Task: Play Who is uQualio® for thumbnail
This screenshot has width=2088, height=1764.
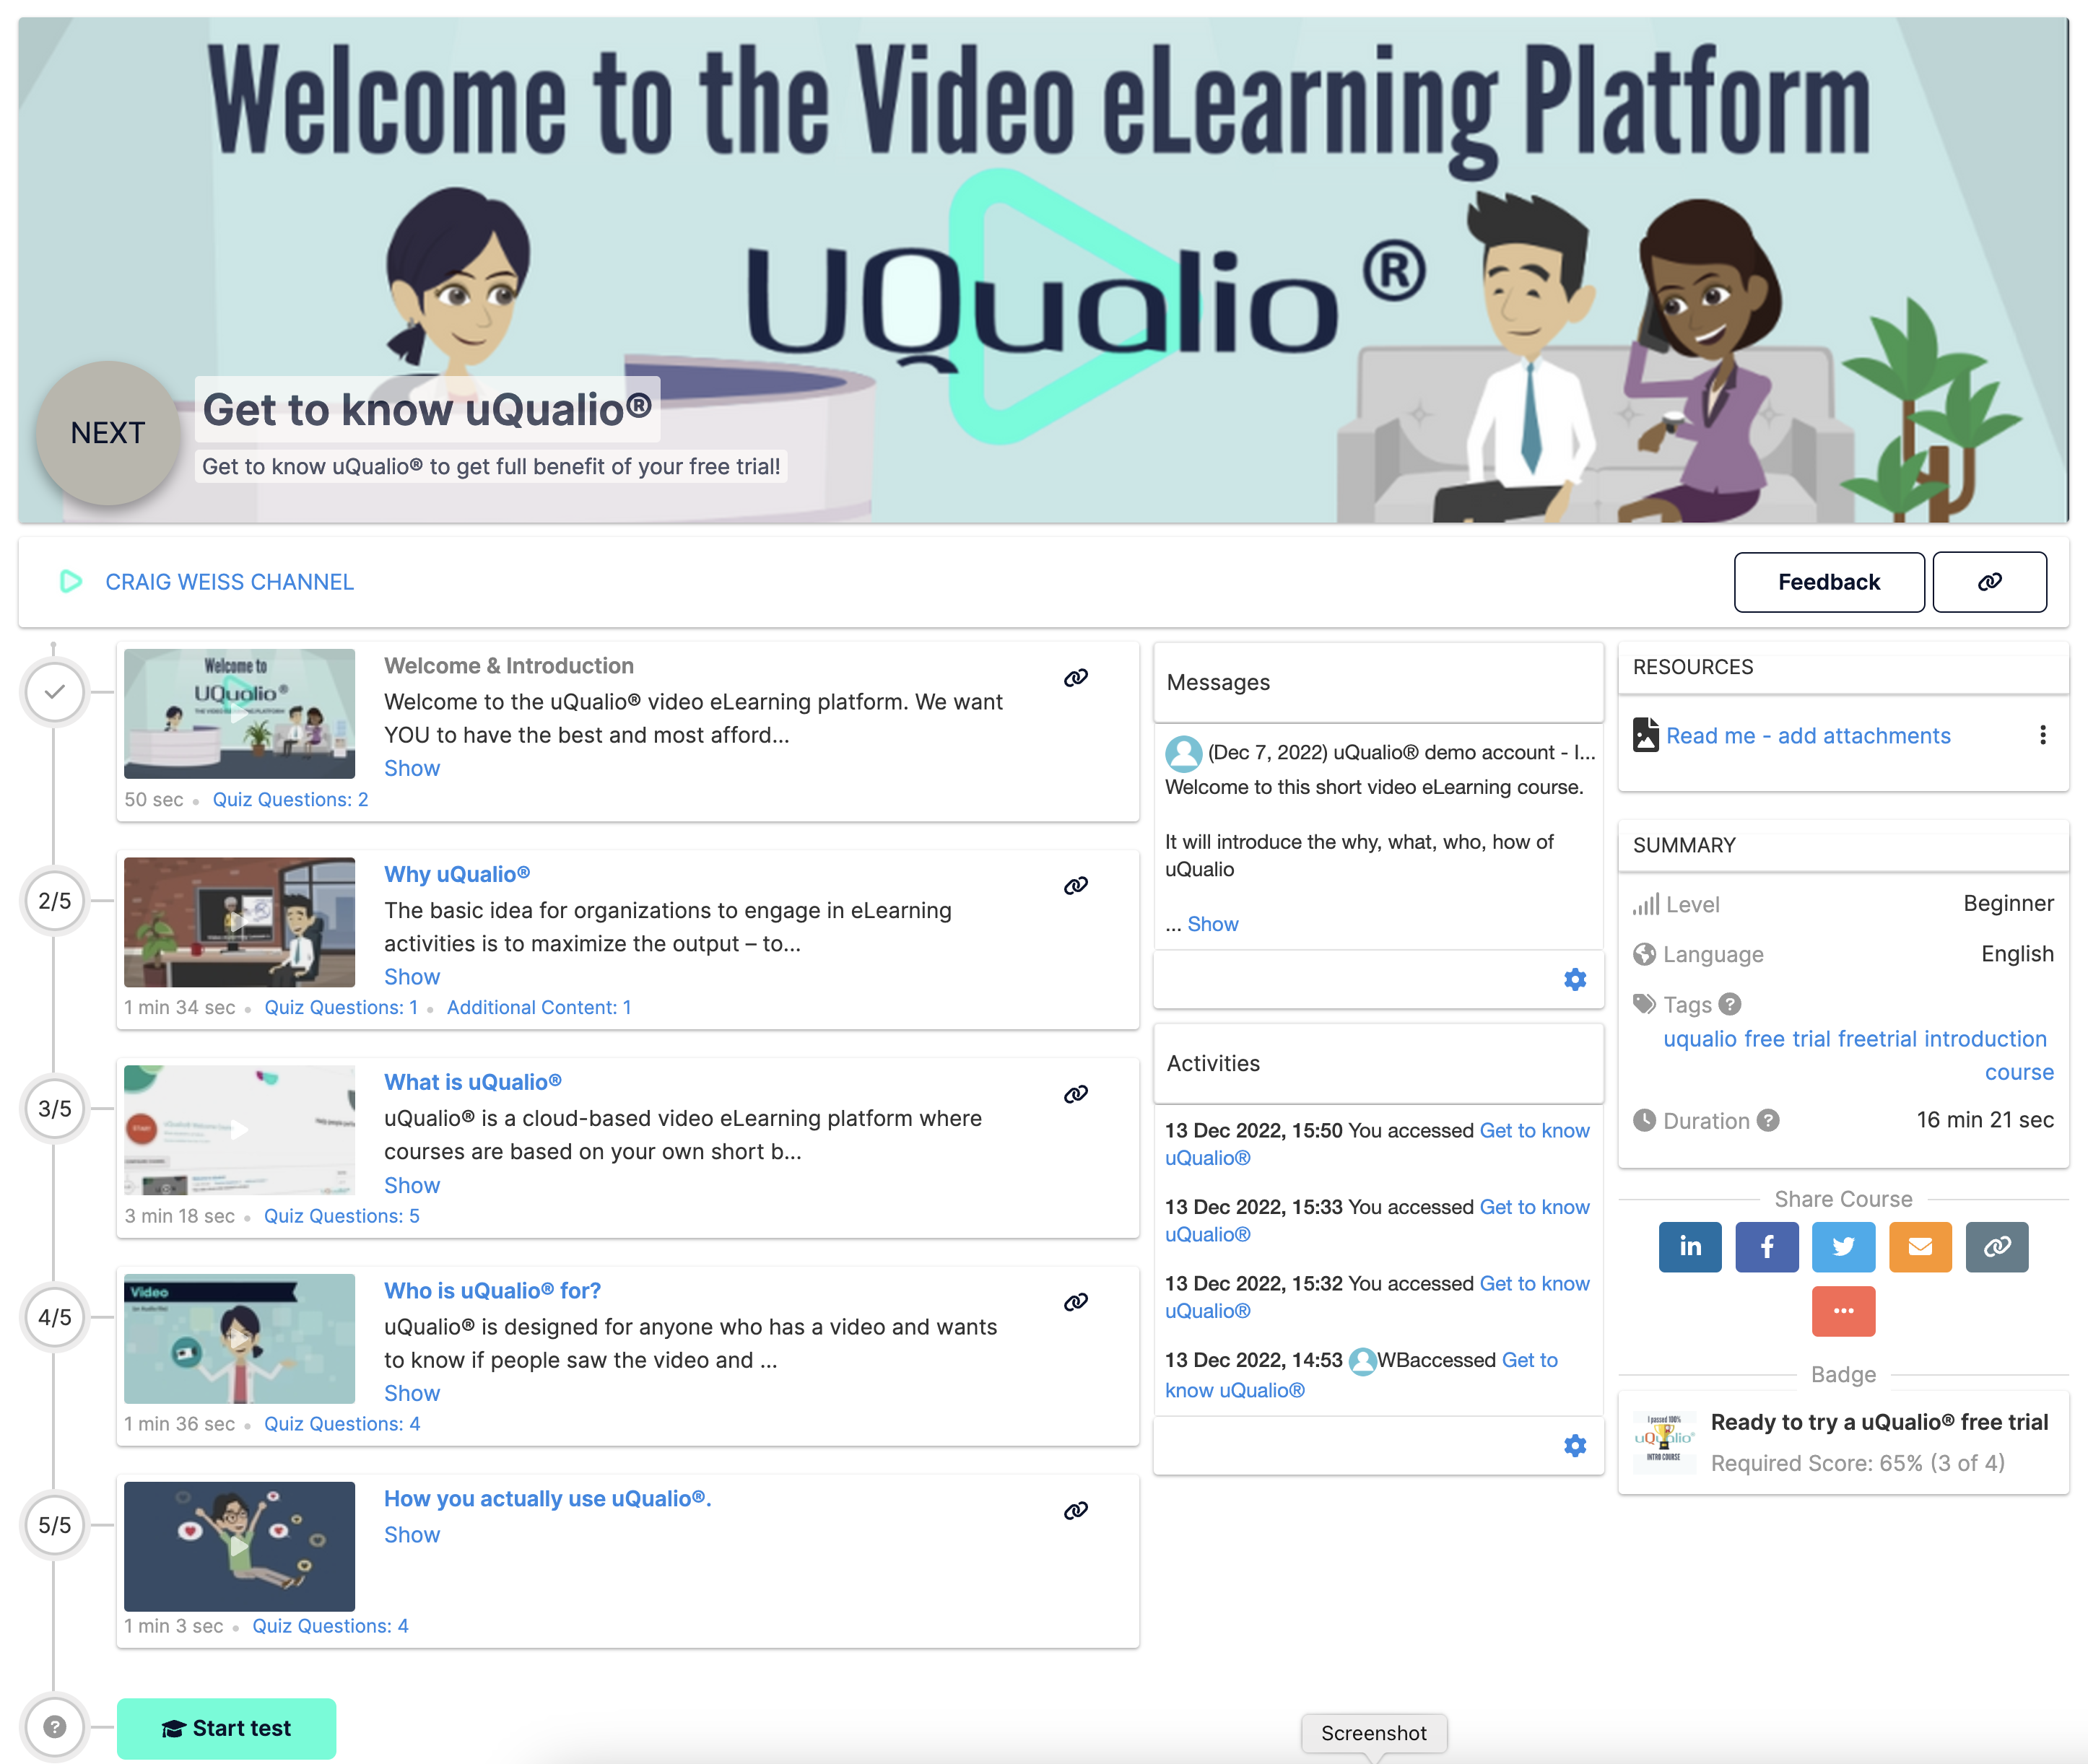Action: point(239,1338)
